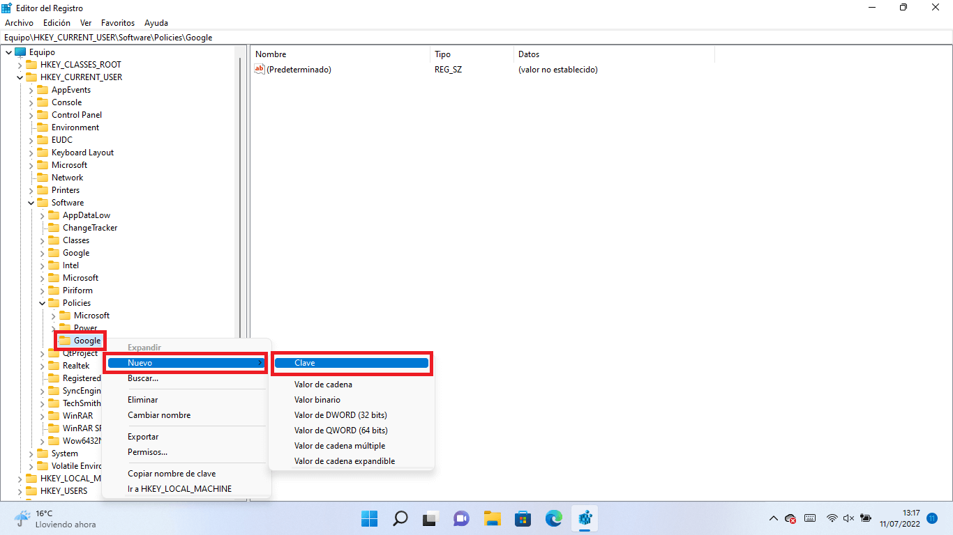Open the Favoritos menu
The width and height of the screenshot is (953, 535).
click(118, 23)
